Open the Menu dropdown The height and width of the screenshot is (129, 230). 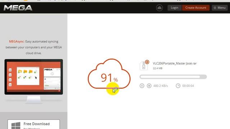220,8
